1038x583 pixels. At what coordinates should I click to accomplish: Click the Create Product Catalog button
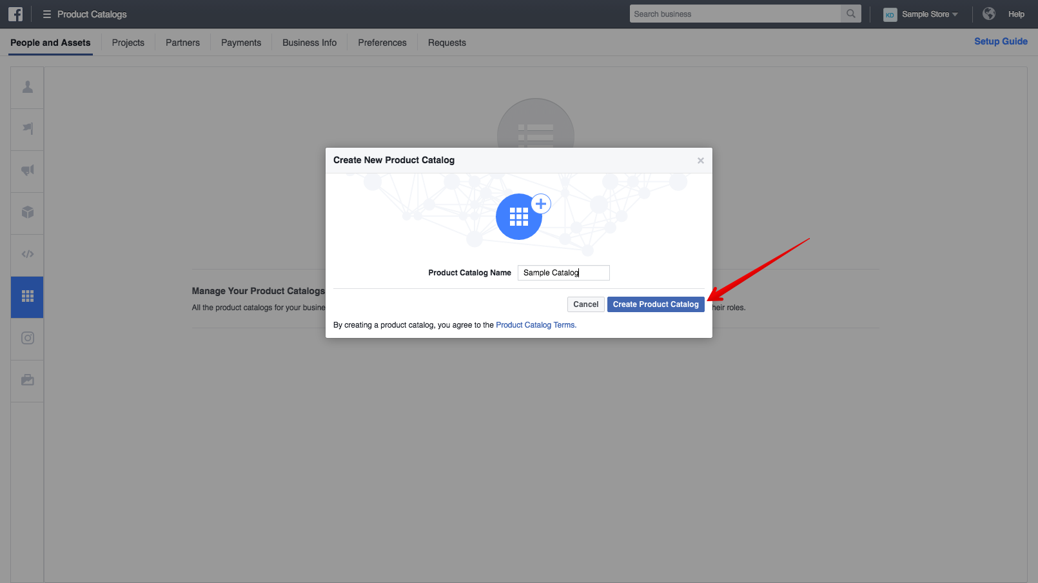(656, 304)
